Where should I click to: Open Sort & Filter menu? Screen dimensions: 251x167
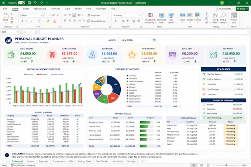click(216, 18)
